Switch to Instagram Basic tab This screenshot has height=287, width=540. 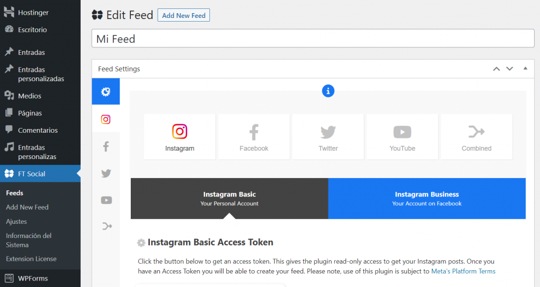[229, 199]
